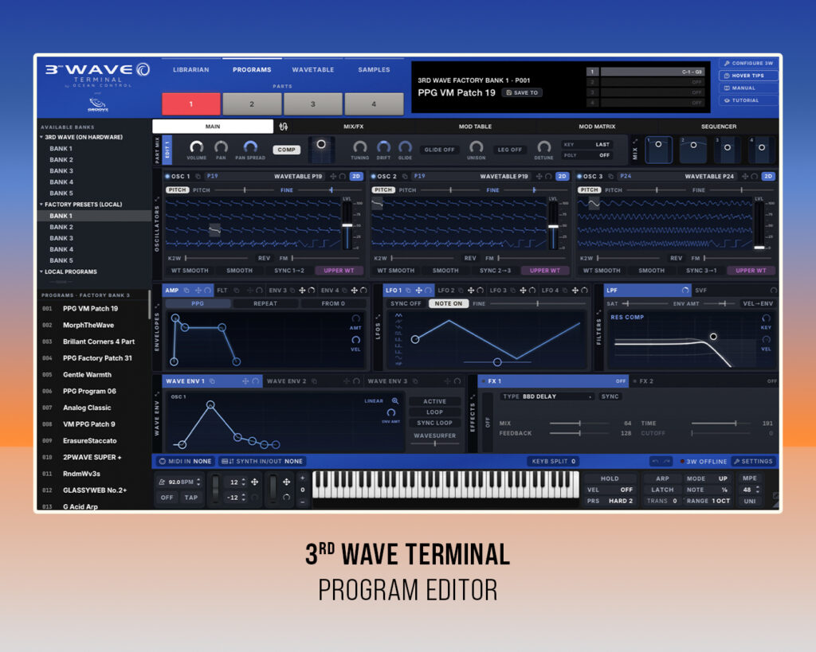Viewport: 816px width, 652px height.
Task: Open the arpeggiator MODE UP selector
Action: point(707,478)
